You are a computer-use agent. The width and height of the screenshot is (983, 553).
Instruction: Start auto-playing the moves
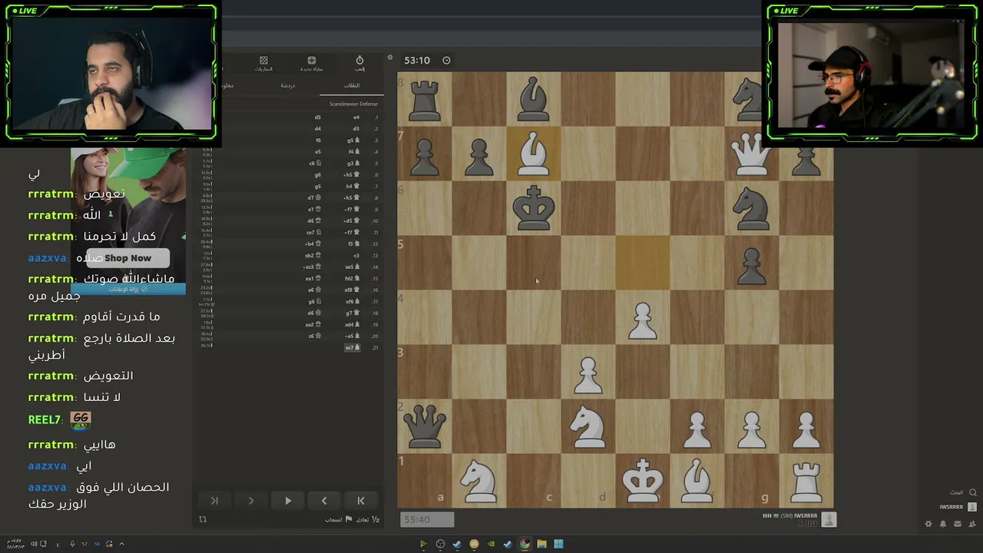[288, 501]
